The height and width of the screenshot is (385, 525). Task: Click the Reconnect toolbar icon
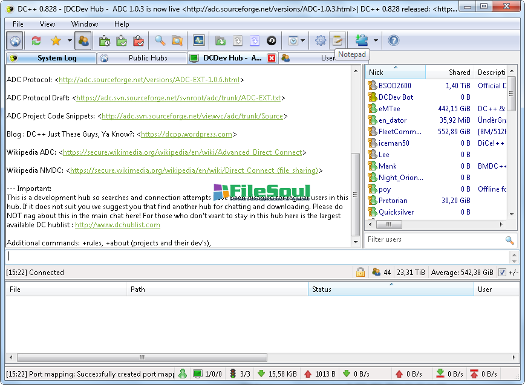click(36, 41)
